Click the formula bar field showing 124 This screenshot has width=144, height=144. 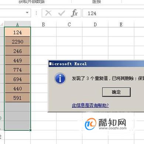113,13
